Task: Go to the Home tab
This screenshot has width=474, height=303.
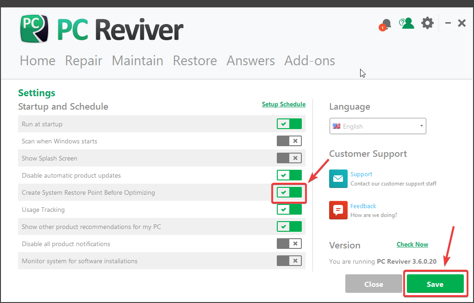Action: coord(37,61)
